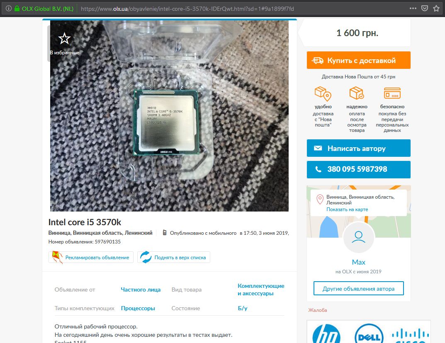Click the 'OLX Global B.V. (NL)' certificate label
Viewport: 445px width, 343px height.
(x=47, y=9)
